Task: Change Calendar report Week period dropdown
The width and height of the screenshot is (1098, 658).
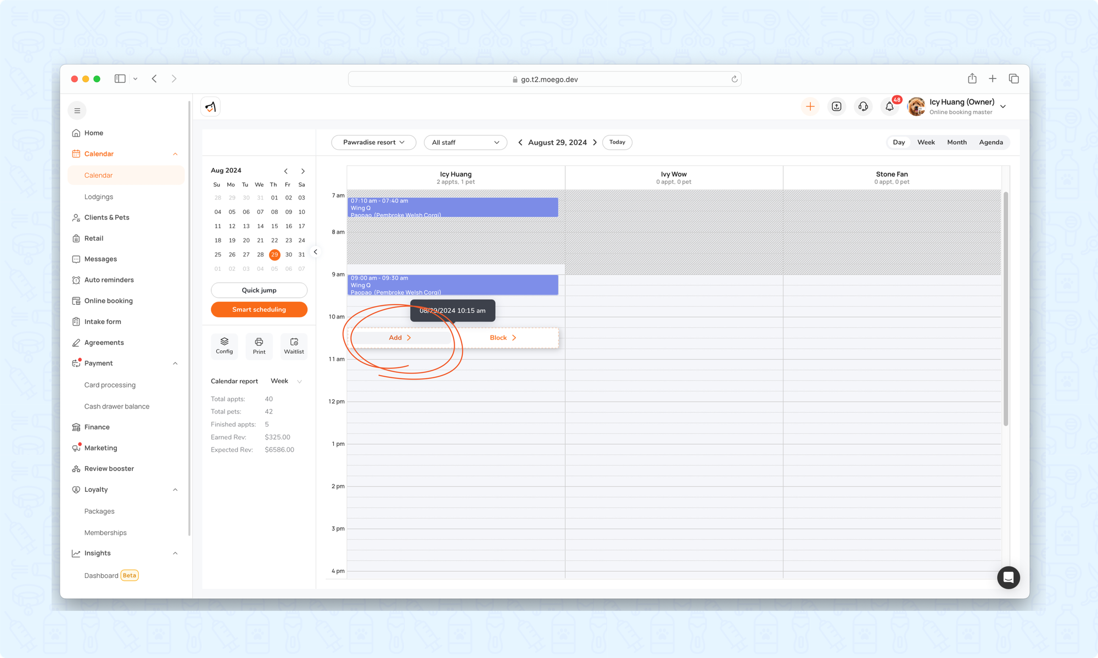Action: coord(286,381)
